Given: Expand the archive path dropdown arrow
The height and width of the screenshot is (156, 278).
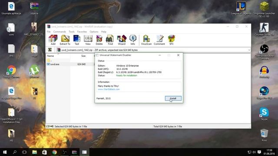Looking at the screenshot, I should tap(249, 50).
